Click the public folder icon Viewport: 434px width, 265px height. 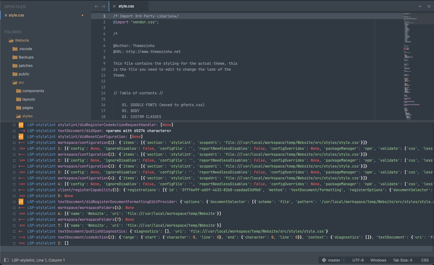click(15, 74)
